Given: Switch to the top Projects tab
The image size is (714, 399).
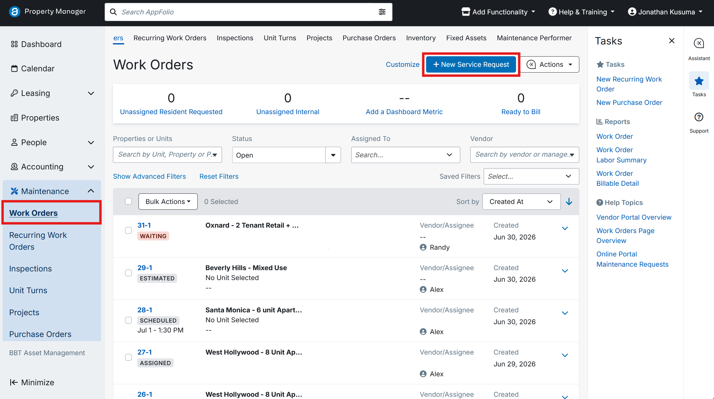Looking at the screenshot, I should [319, 38].
